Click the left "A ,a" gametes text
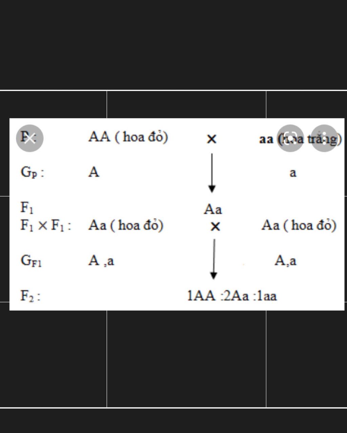This screenshot has height=433, width=347. click(x=101, y=260)
